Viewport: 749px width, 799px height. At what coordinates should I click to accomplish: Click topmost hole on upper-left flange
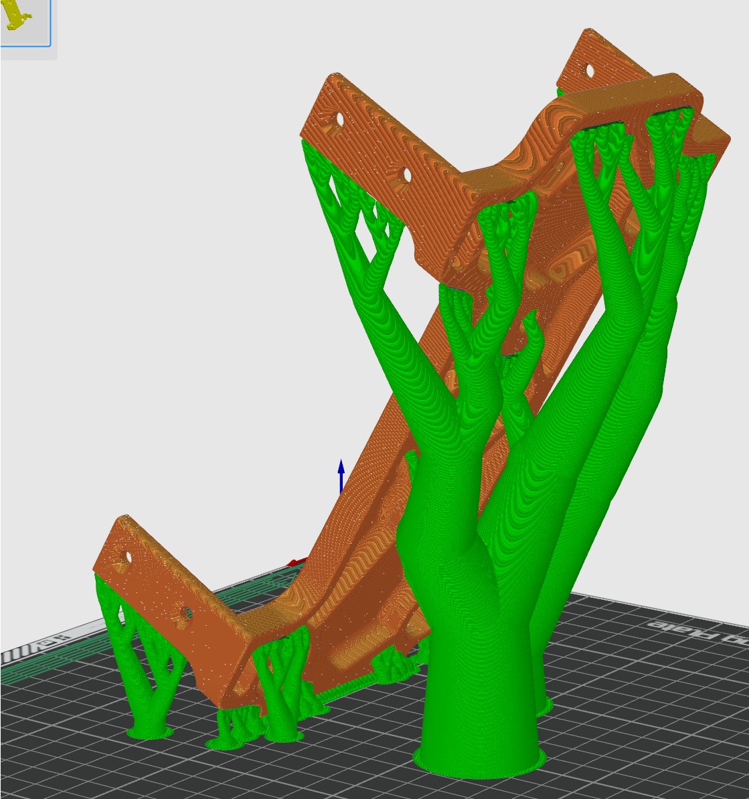pyautogui.click(x=339, y=120)
